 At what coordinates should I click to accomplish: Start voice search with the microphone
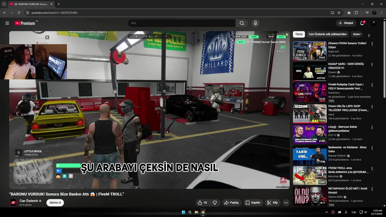click(255, 23)
